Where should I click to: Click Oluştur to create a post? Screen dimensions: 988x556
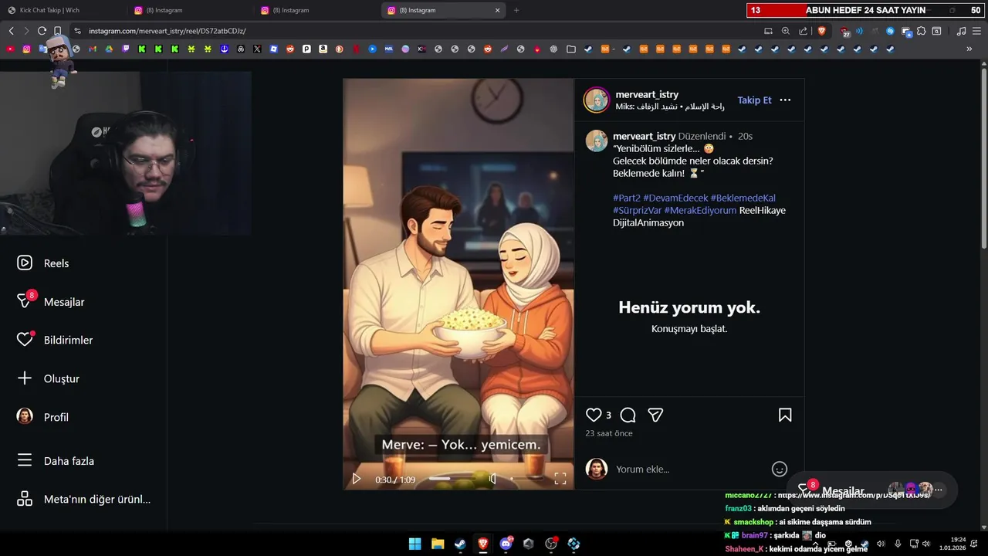pos(48,378)
